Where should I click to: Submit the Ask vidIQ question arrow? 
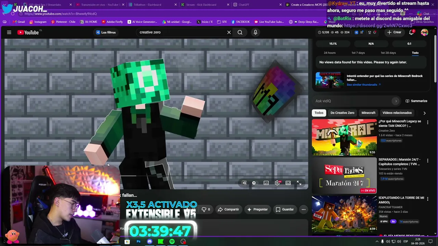click(396, 101)
